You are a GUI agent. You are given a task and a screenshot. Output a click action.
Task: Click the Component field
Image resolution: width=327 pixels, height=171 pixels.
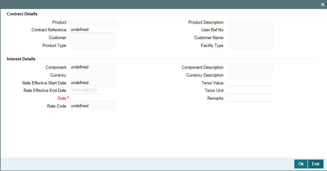(93, 67)
